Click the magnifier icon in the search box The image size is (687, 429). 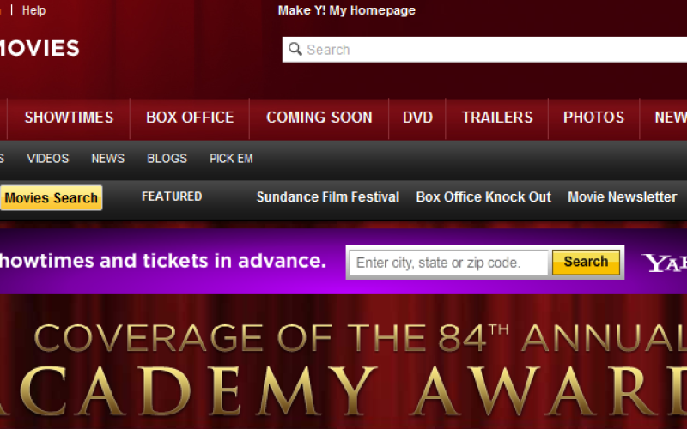coord(295,50)
